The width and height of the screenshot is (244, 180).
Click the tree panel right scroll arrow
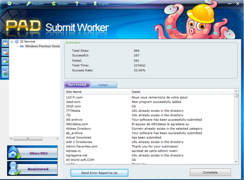(57, 139)
